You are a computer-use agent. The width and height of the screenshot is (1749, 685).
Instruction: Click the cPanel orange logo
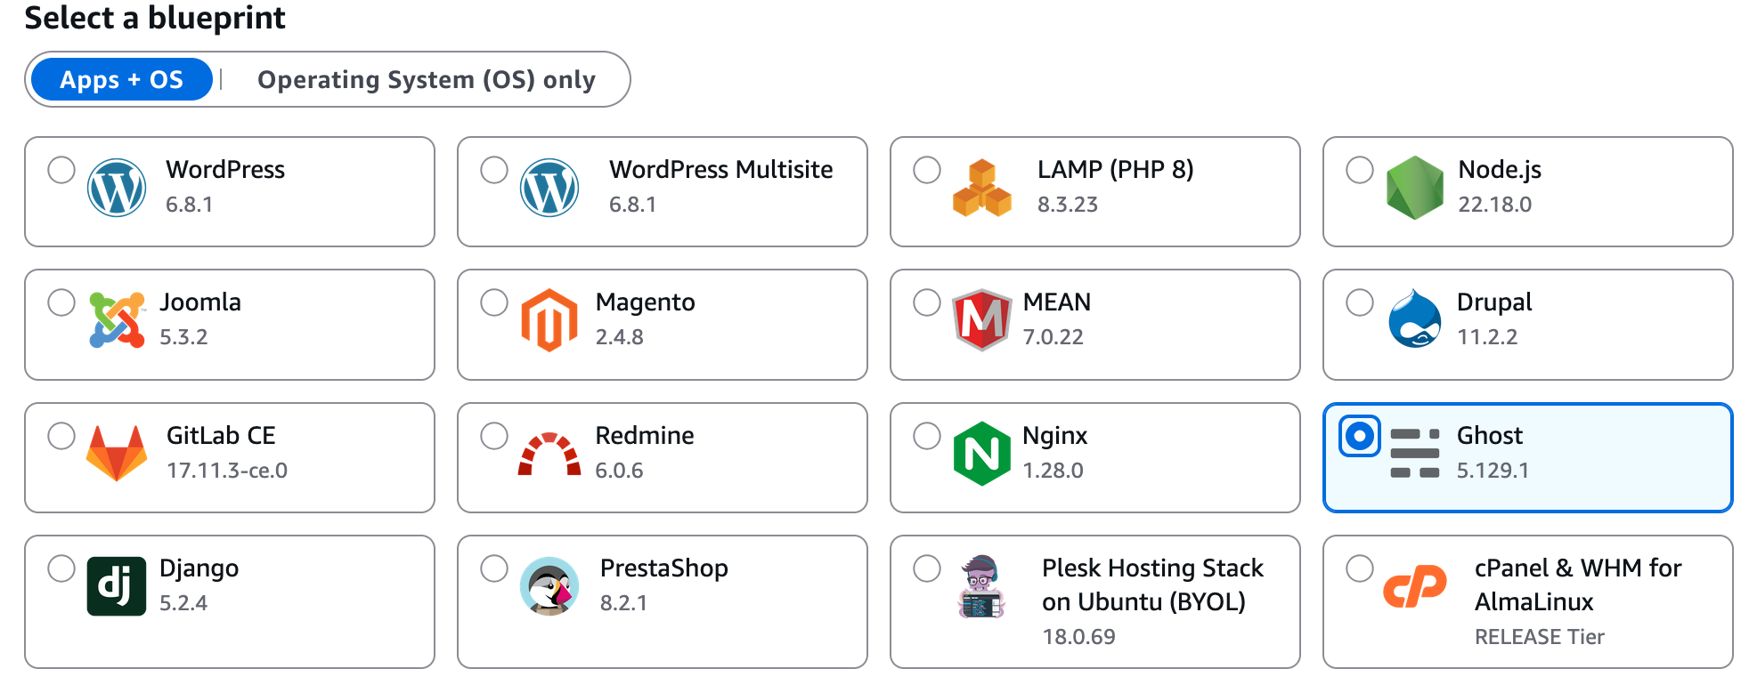(x=1414, y=587)
